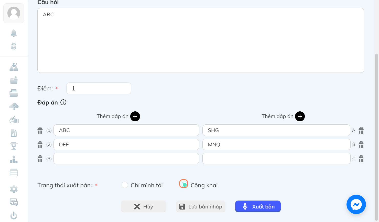The width and height of the screenshot is (379, 222).
Task: Open the handwriting assignment sidebar icon
Action: 14,120
